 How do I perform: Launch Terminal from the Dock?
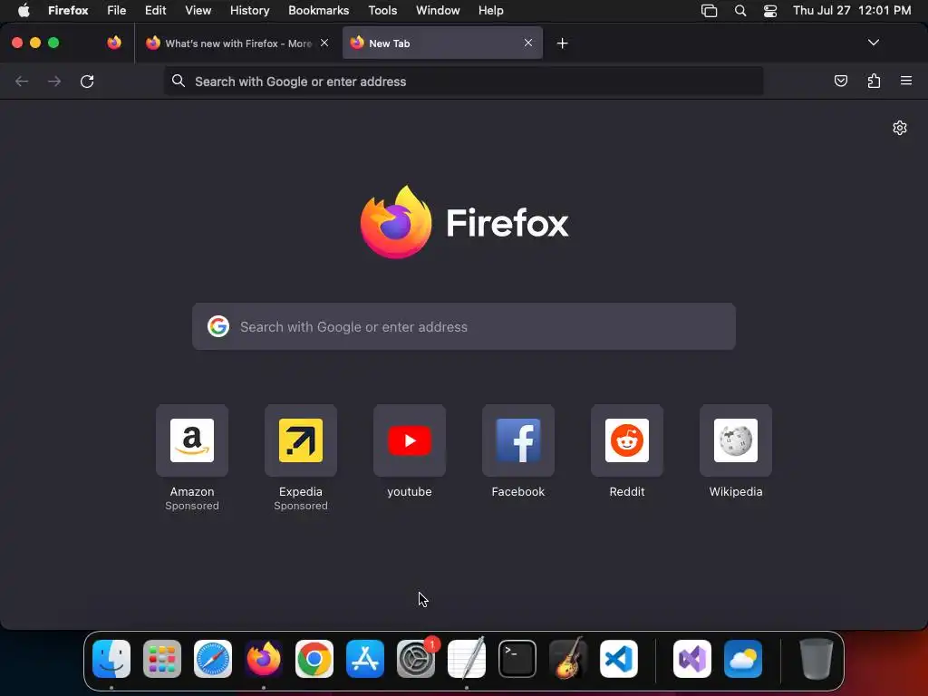517,658
